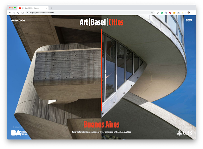
Task: Select the Art Basel Cities Bs. As. tab
Action: coord(33,8)
